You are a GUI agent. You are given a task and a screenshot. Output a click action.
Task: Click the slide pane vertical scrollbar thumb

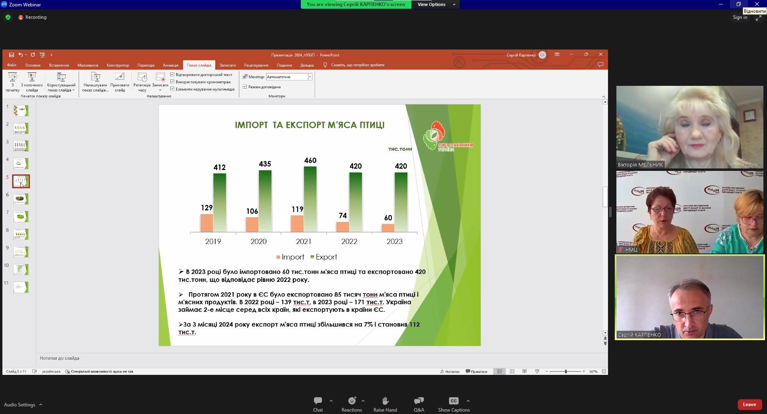click(x=605, y=197)
